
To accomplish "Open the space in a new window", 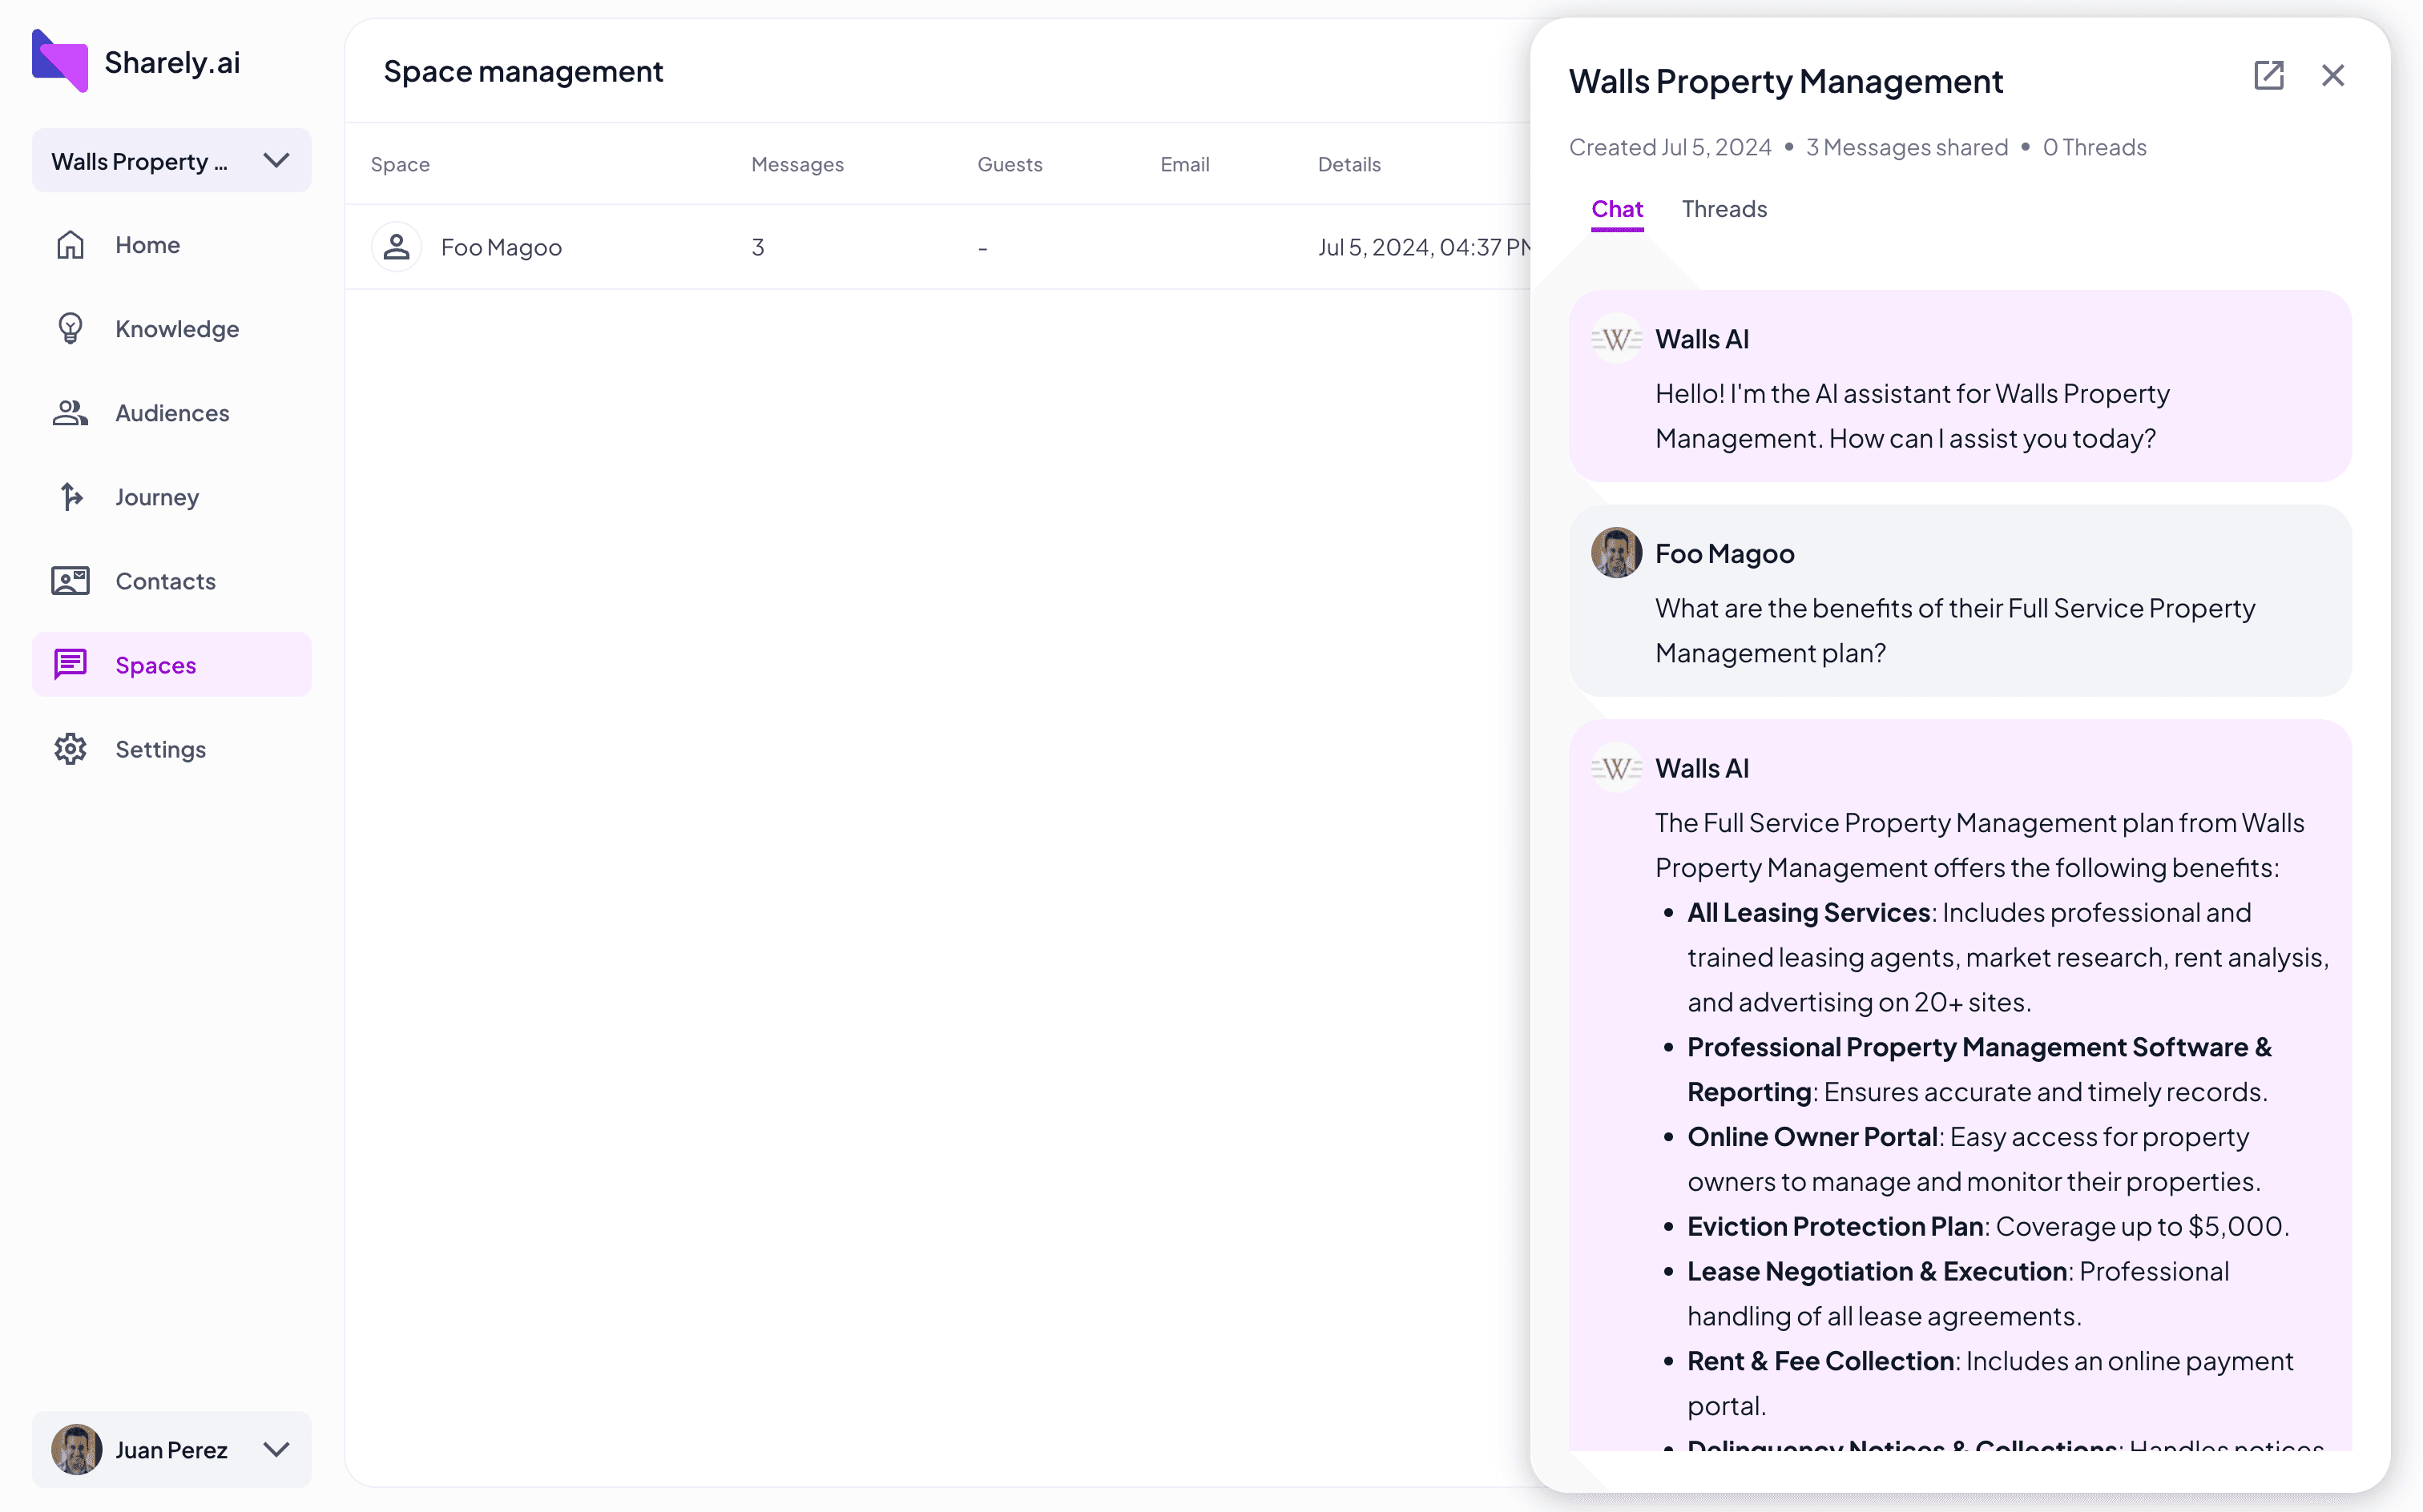I will click(2268, 75).
